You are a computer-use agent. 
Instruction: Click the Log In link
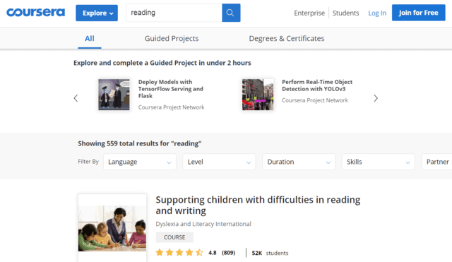coord(377,13)
